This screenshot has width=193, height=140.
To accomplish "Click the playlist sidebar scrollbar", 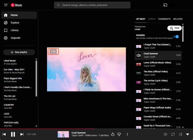I will click(36, 79).
